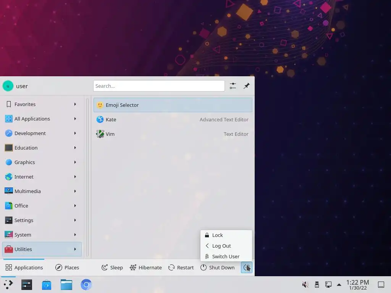Open the application launcher in taskbar
Viewport: 391px width, 293px height.
pyautogui.click(x=8, y=285)
